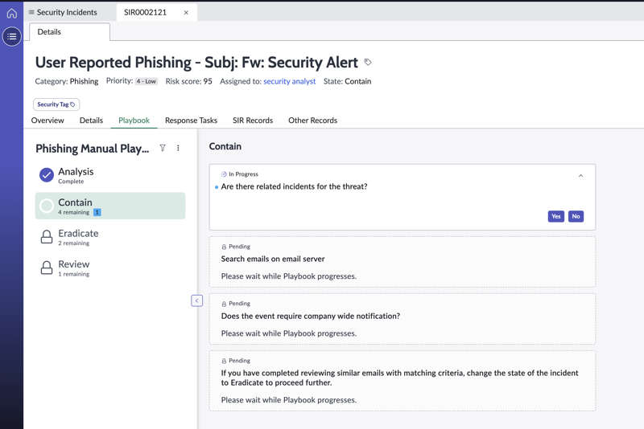644x429 pixels.
Task: Click the Contain section heading
Action: pyautogui.click(x=225, y=146)
